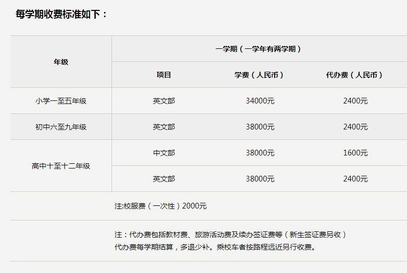Click the 校服费（一次性）2000元 note
The width and height of the screenshot is (407, 273).
(161, 206)
